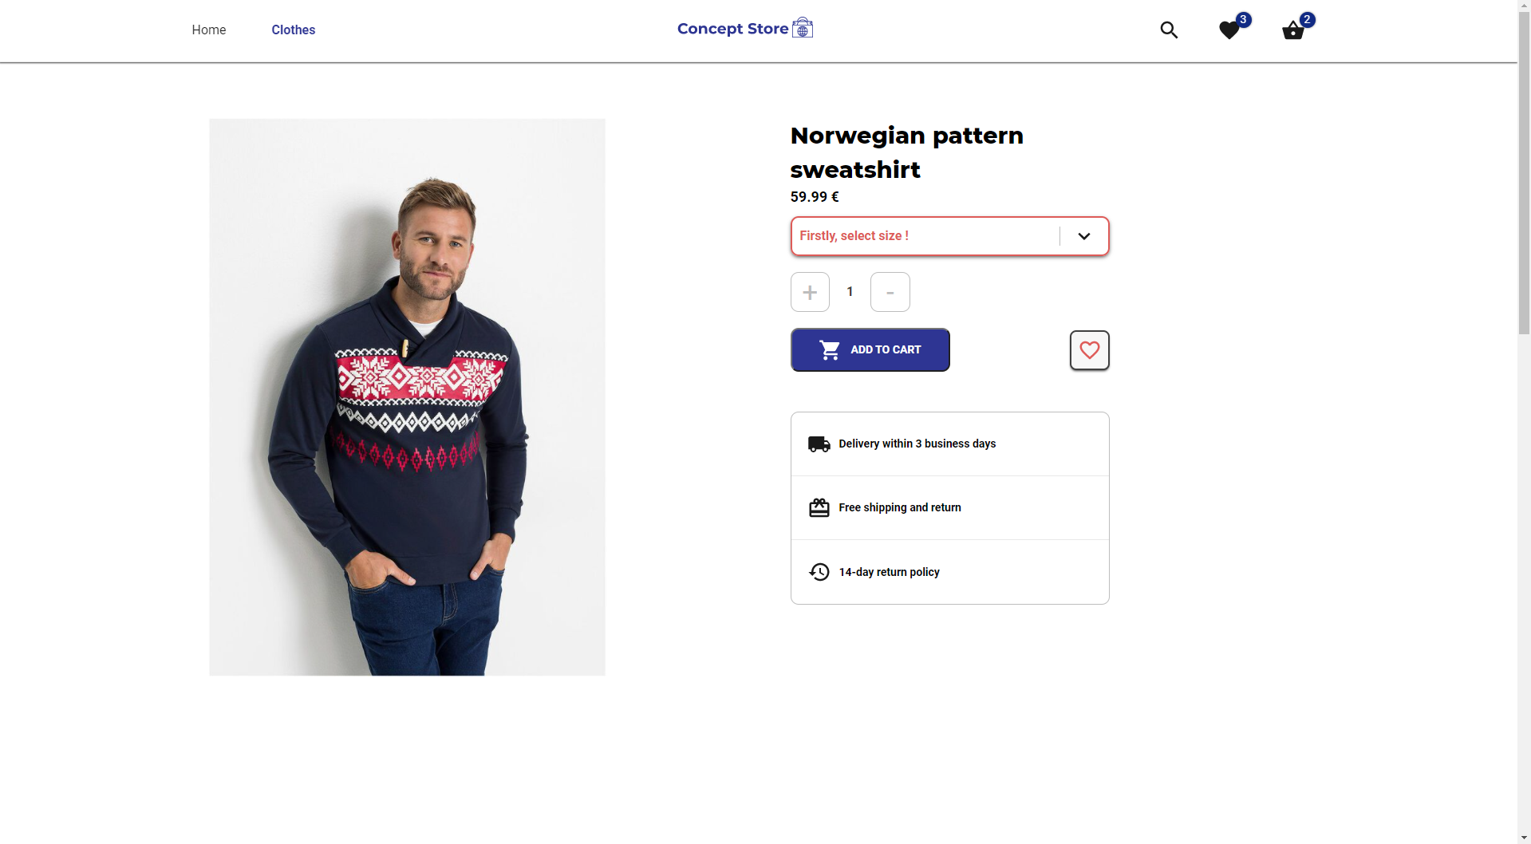Navigate to Home in the top menu

point(208,30)
